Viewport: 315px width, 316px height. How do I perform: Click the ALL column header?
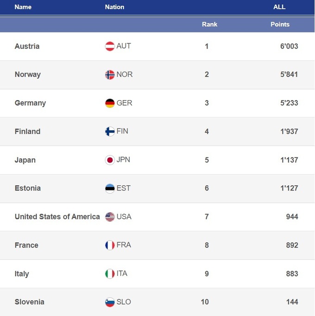point(279,7)
